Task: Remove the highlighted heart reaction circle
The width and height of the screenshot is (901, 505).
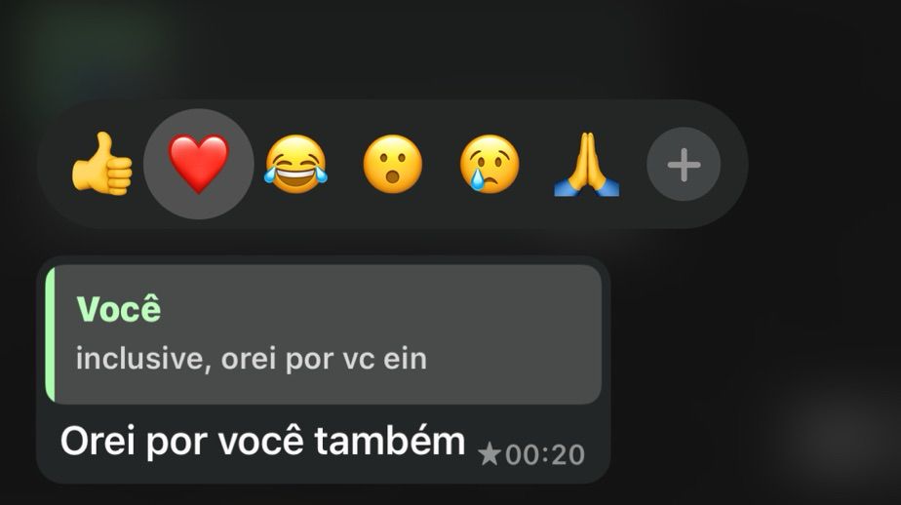Action: pos(198,164)
